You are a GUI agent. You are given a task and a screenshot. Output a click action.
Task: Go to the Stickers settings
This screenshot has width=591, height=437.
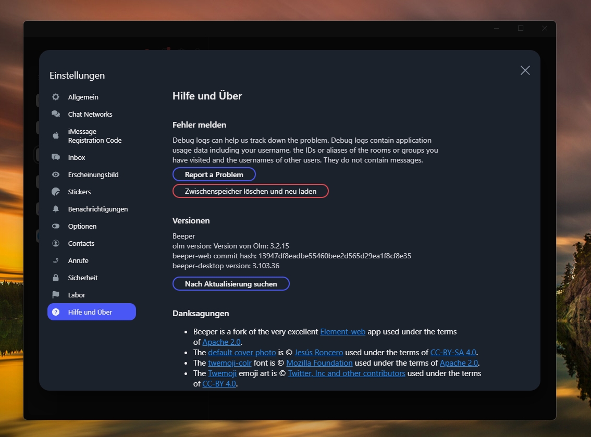tap(92, 192)
